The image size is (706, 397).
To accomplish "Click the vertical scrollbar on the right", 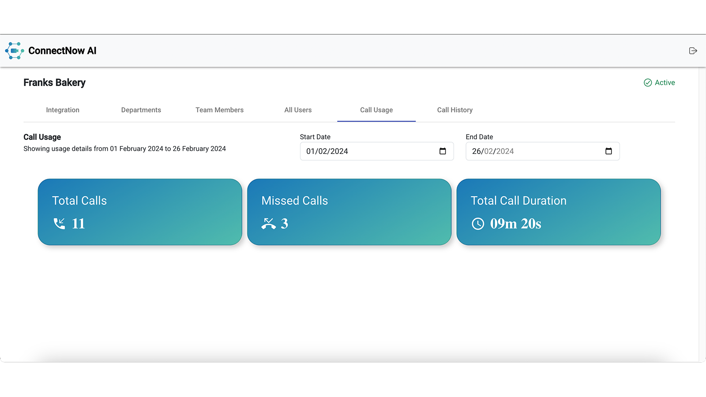I will point(702,214).
